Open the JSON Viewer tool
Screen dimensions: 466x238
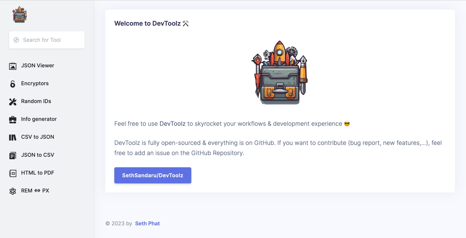[x=38, y=65]
